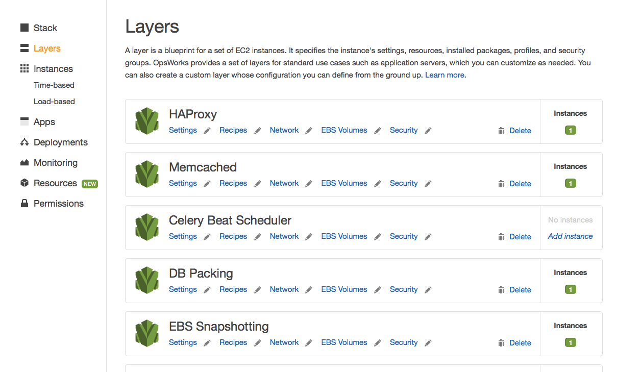Image resolution: width=641 pixels, height=372 pixels.
Task: Click the Resources cube icon in sidebar
Action: pyautogui.click(x=24, y=183)
